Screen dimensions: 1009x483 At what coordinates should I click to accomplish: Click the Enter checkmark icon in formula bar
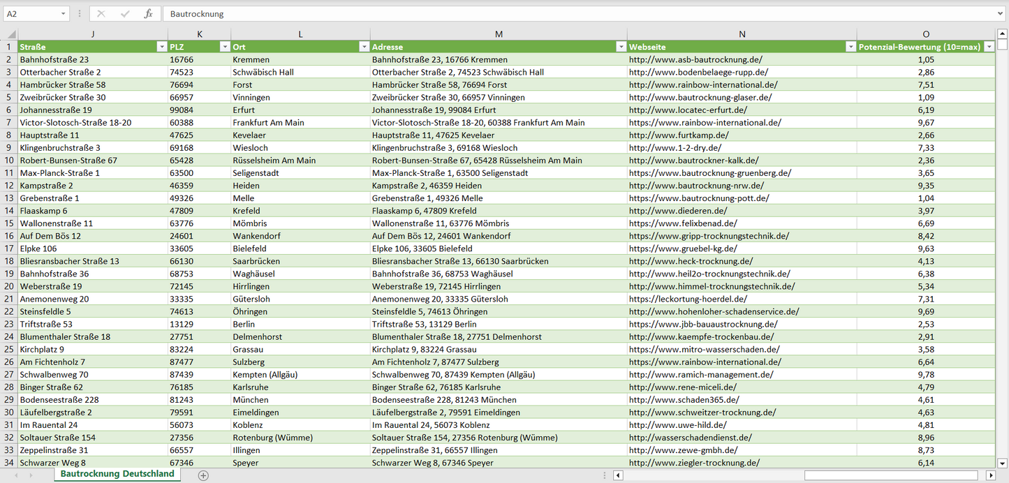(125, 14)
